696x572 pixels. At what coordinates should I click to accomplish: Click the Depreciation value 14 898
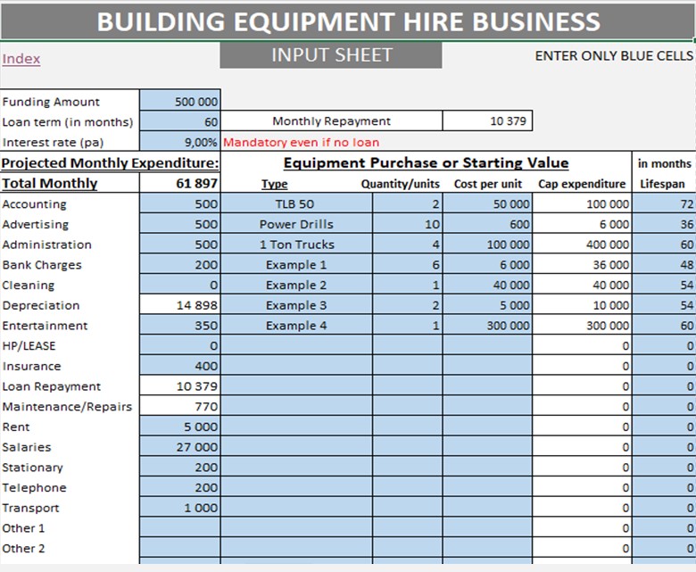[x=180, y=305]
